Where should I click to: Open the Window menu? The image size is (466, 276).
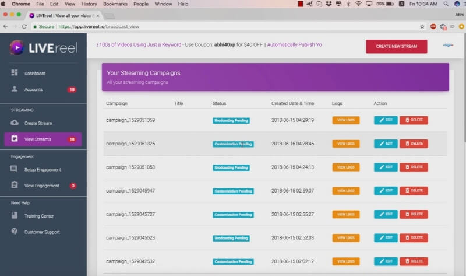[163, 4]
